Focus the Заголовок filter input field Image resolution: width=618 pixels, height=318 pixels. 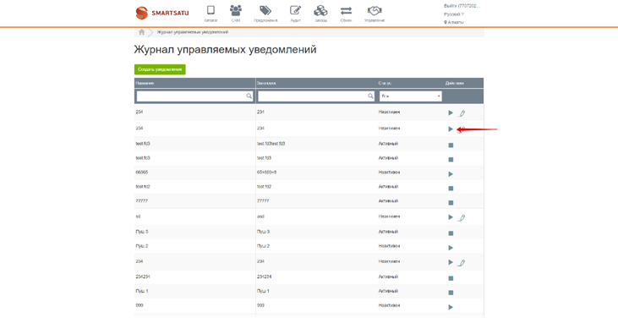point(316,96)
